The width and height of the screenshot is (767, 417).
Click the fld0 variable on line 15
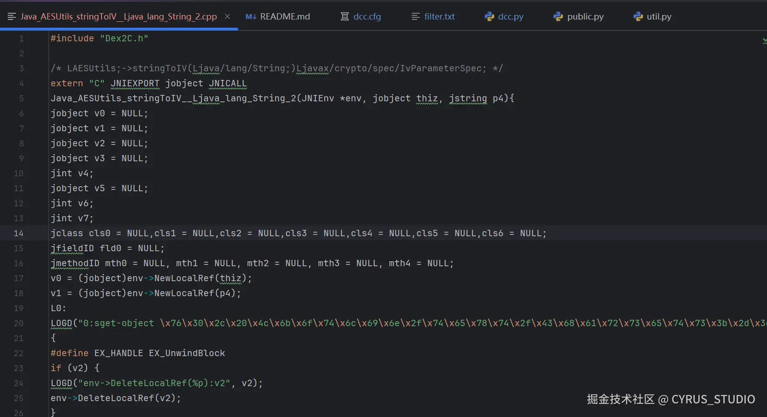coord(111,248)
